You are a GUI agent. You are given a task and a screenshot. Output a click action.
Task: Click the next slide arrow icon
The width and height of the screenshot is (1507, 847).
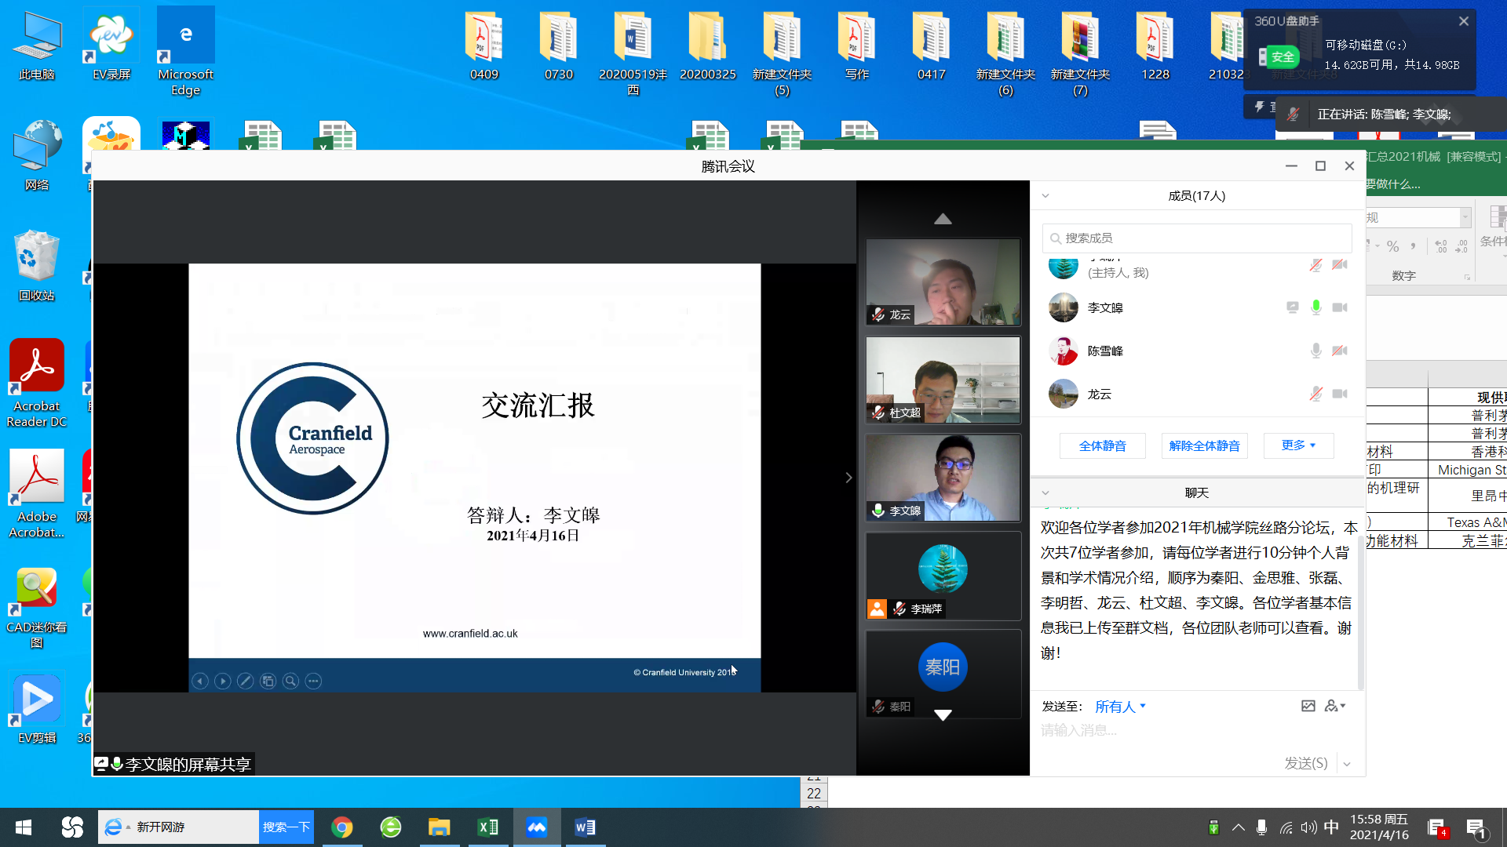click(223, 681)
